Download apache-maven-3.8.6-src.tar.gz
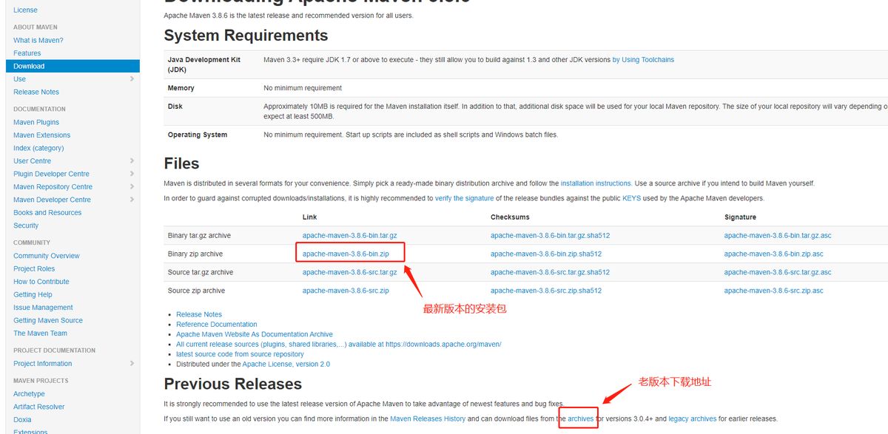Screen dimensions: 888x434 (350, 273)
